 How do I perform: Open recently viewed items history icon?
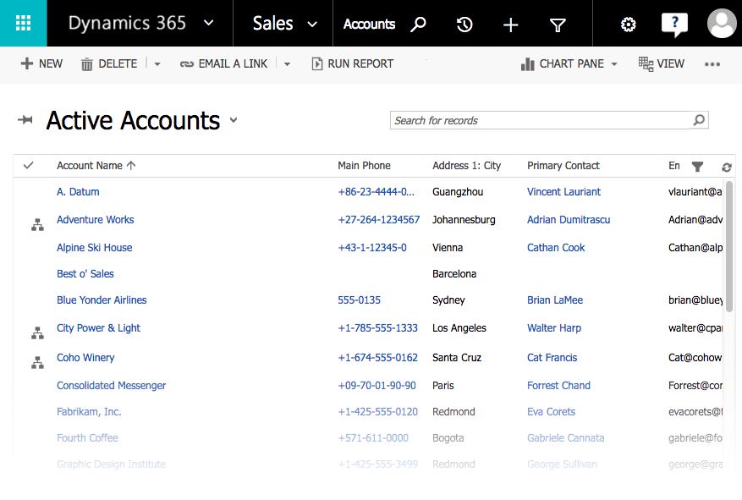coord(464,25)
